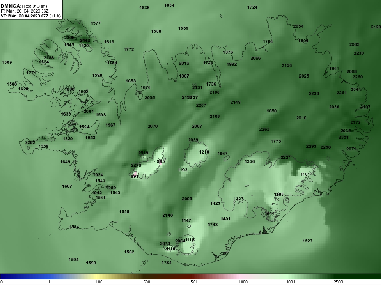Click the value 2016

pyautogui.click(x=184, y=63)
